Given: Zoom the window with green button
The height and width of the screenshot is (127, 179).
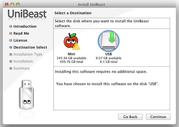Looking at the screenshot, I should pos(18,4).
